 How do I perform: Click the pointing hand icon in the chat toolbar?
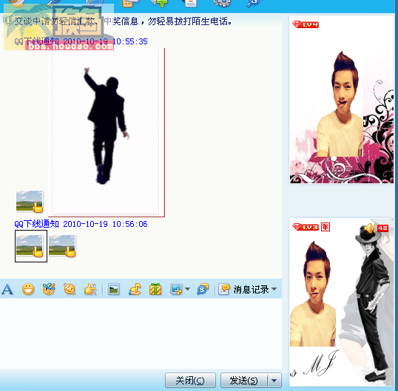tap(90, 289)
